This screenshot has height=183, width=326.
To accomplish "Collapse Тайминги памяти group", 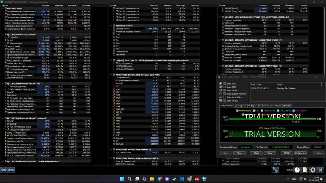I will tap(111, 26).
